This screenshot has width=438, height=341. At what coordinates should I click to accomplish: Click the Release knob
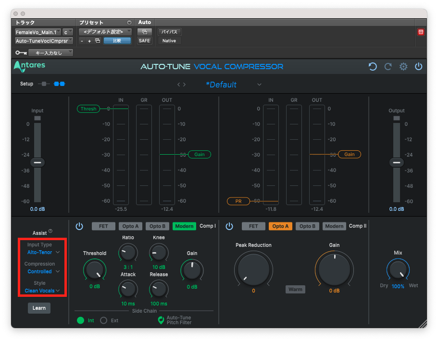159,289
